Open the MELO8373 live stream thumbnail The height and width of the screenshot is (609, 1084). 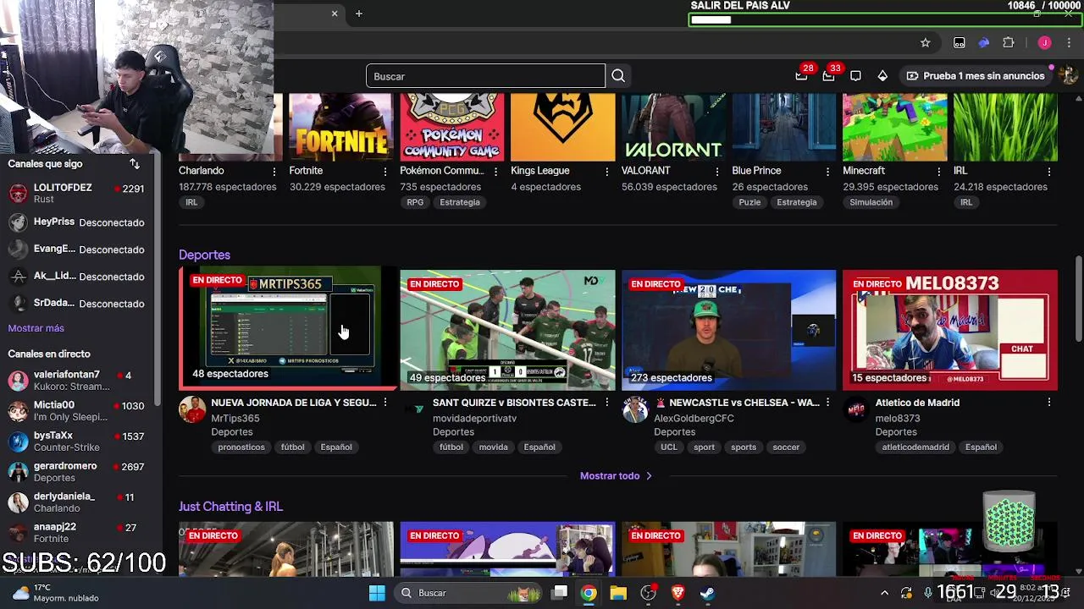[950, 330]
